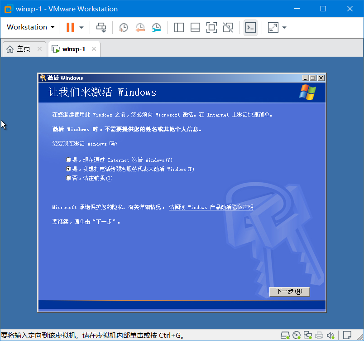Click the VMware Workstation title bar logo
Viewport: 364px width, 341px height.
point(8,9)
